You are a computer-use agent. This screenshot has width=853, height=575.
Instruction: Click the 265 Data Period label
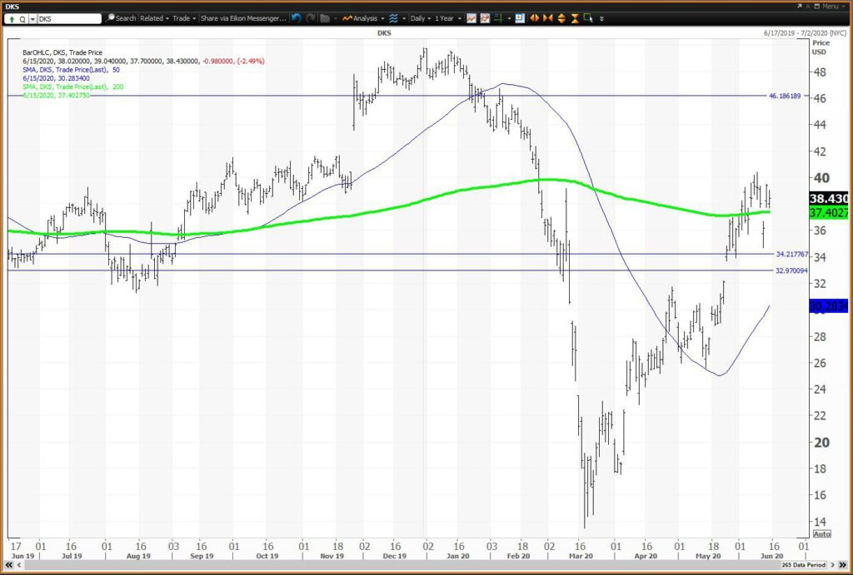pyautogui.click(x=803, y=565)
